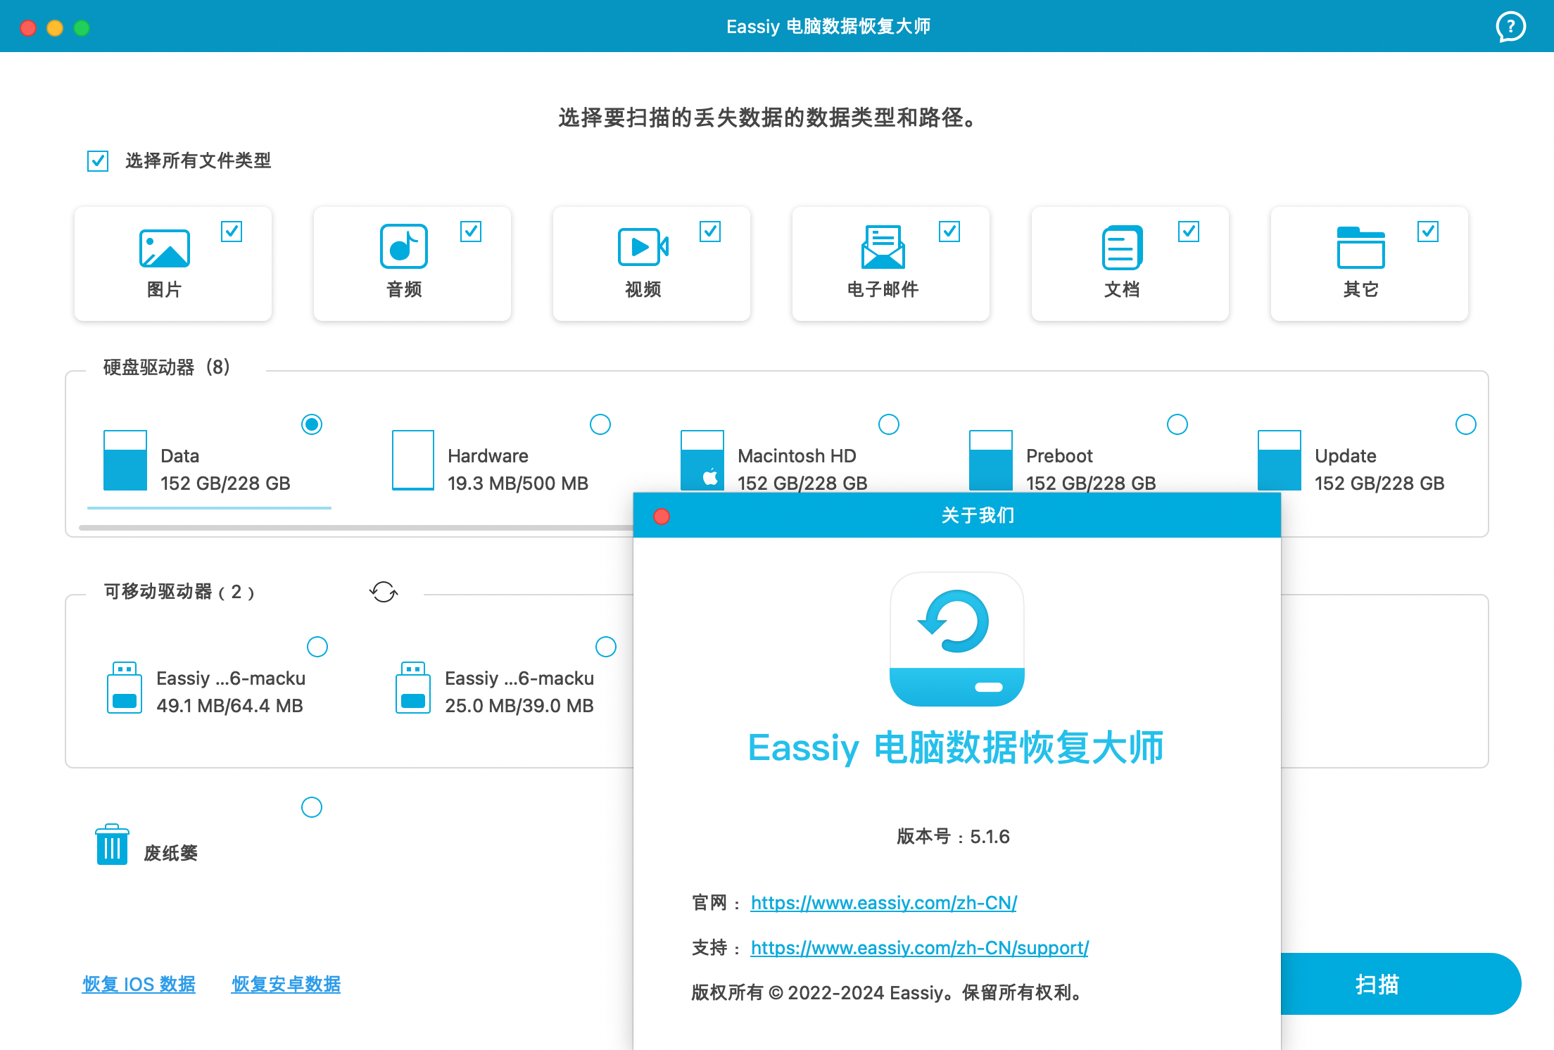Screen dimensions: 1554x1050
Task: Click the trash bin icon
Action: (112, 845)
